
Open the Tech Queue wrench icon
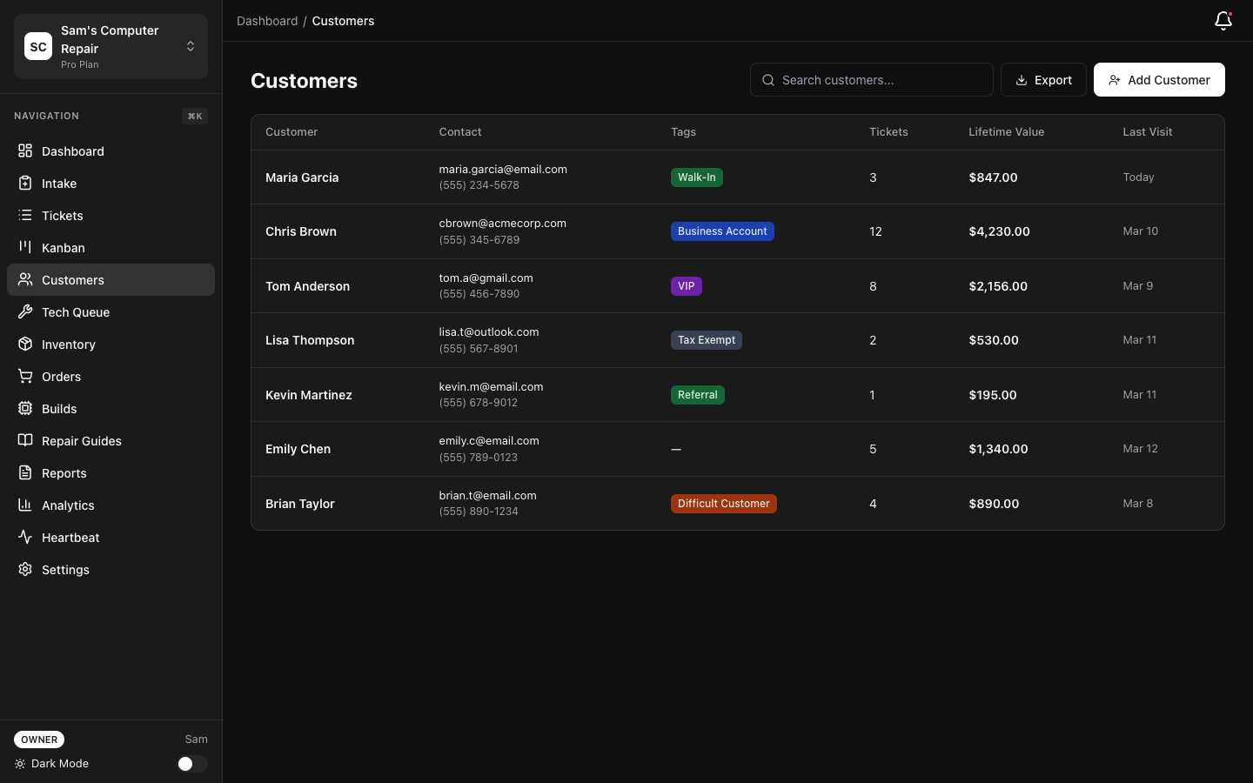pos(25,311)
